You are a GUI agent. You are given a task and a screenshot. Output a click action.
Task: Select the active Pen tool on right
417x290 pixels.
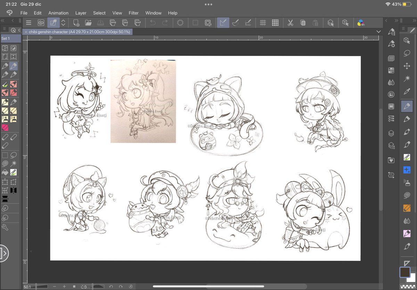[x=407, y=106]
